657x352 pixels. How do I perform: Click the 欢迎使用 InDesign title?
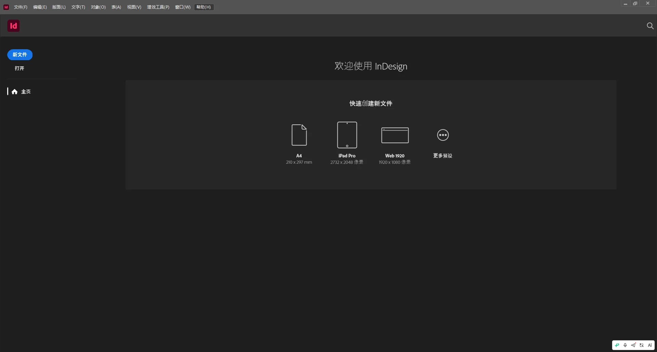pos(371,66)
